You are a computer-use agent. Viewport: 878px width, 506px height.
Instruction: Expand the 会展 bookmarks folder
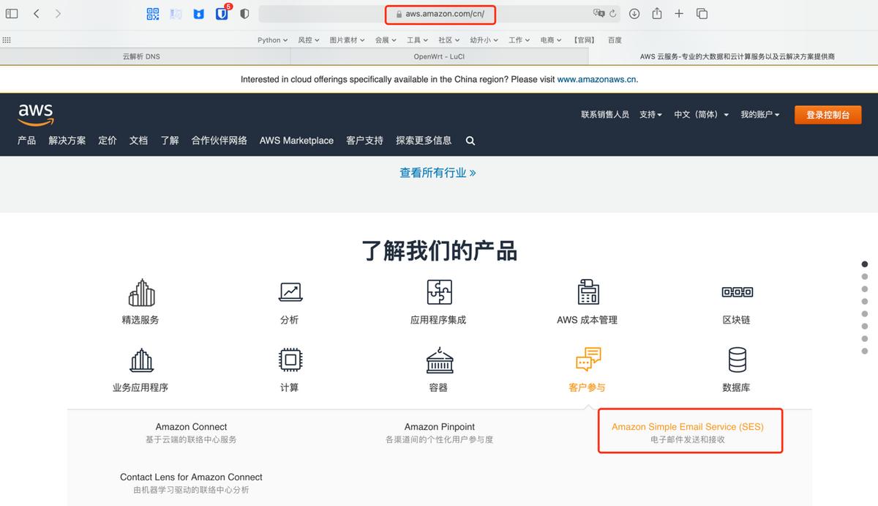pos(386,40)
